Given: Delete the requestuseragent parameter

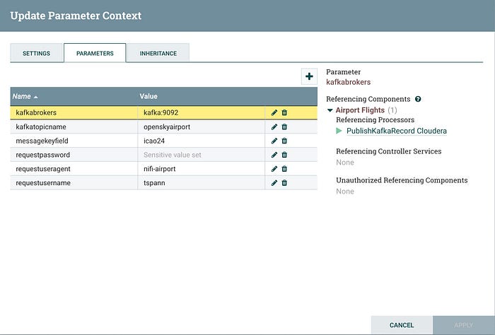Looking at the screenshot, I should (284, 169).
